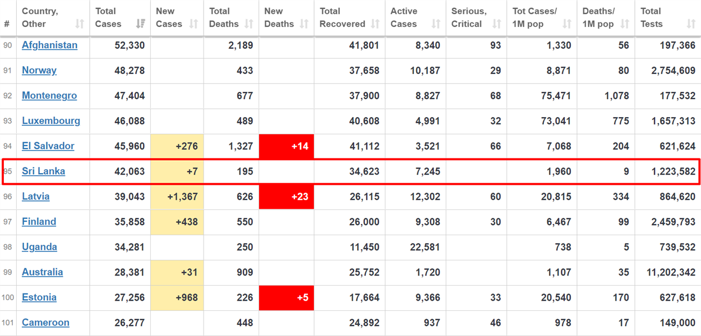Viewport: 701px width, 336px height.
Task: Select Latvia's +23 new deaths cell
Action: [287, 197]
